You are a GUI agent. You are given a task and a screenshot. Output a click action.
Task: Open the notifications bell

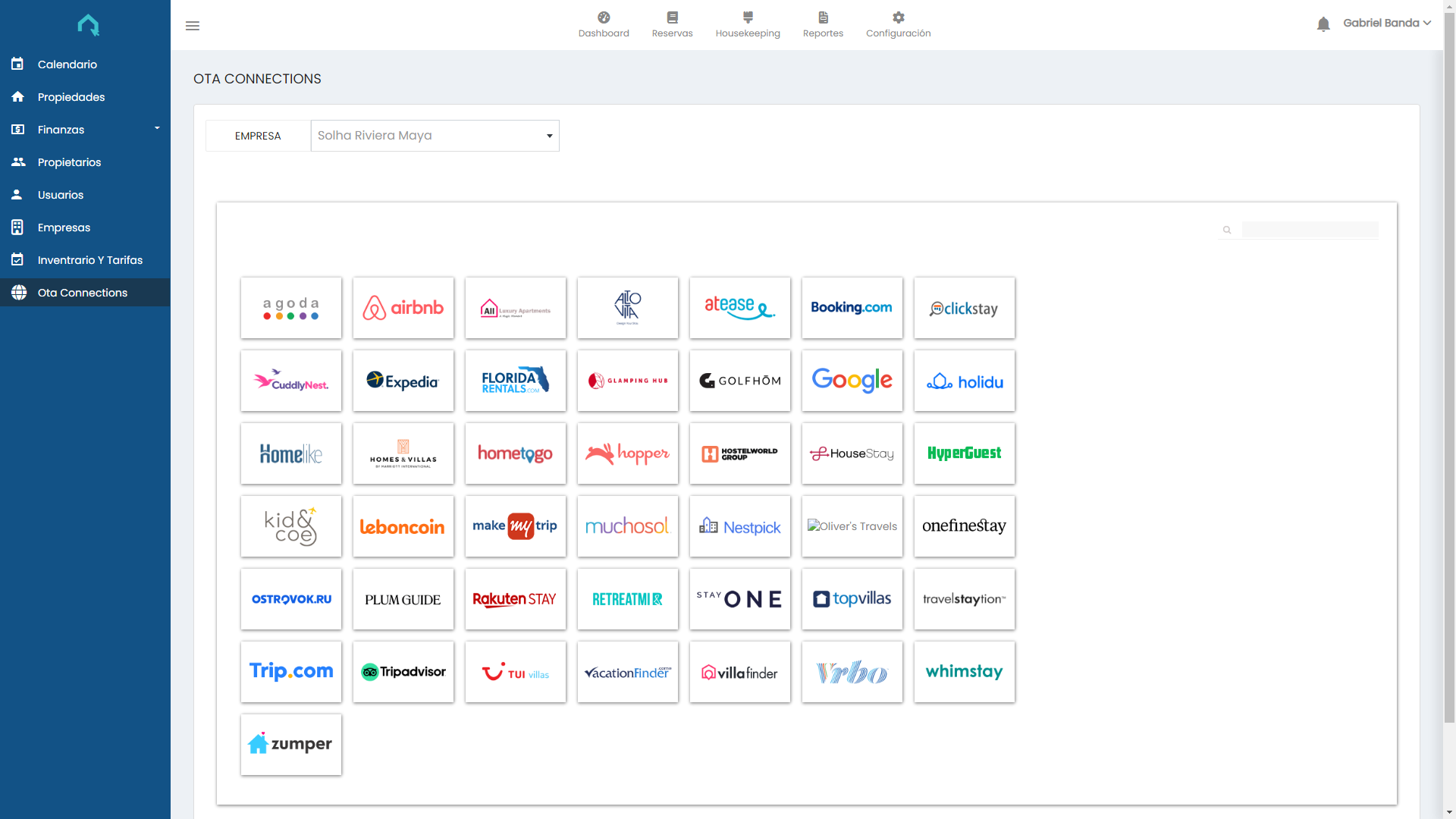1323,24
